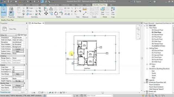Open the File menu tab
The image size is (174, 97).
click(x=3, y=5)
